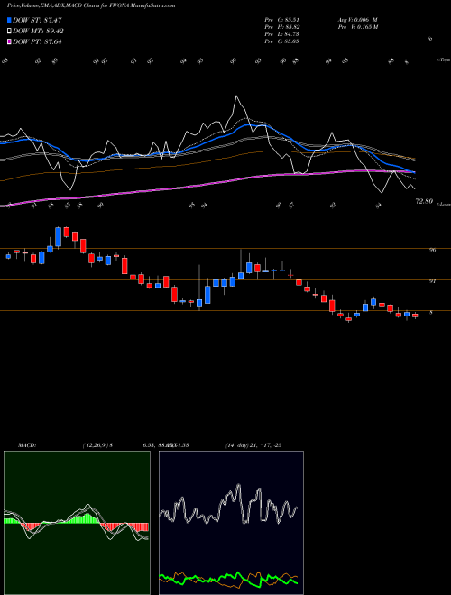Click the Pre C: 85.05 value
This screenshot has height=595, width=451.
(281, 41)
